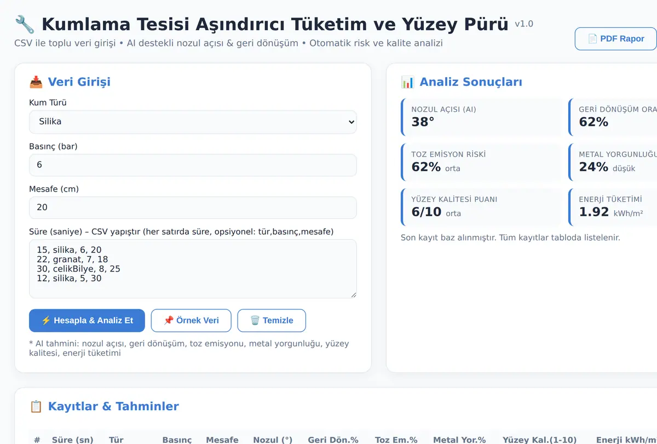Image resolution: width=657 pixels, height=444 pixels.
Task: Click the wrench icon in the page title
Action: click(25, 24)
